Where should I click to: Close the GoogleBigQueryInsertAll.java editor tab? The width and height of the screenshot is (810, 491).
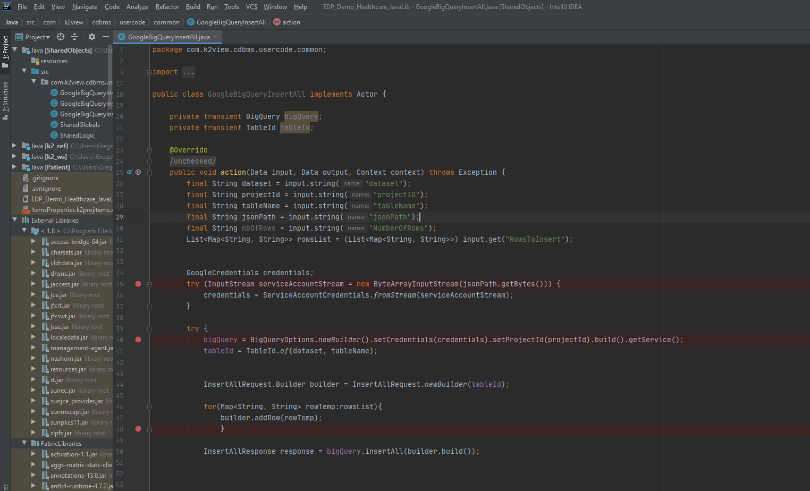pos(216,37)
